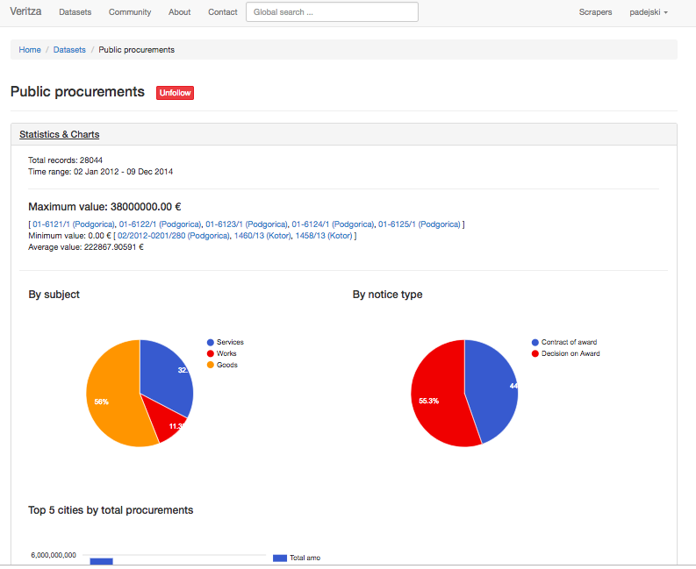Click the 6,000,000,000 axis label
The image size is (696, 569).
click(54, 555)
